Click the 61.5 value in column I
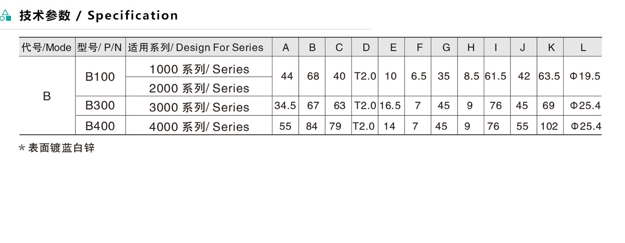The width and height of the screenshot is (625, 243). pos(495,76)
